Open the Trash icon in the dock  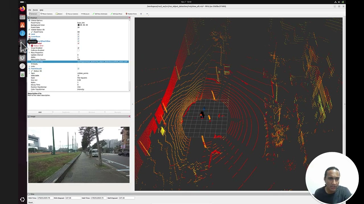tap(22, 74)
